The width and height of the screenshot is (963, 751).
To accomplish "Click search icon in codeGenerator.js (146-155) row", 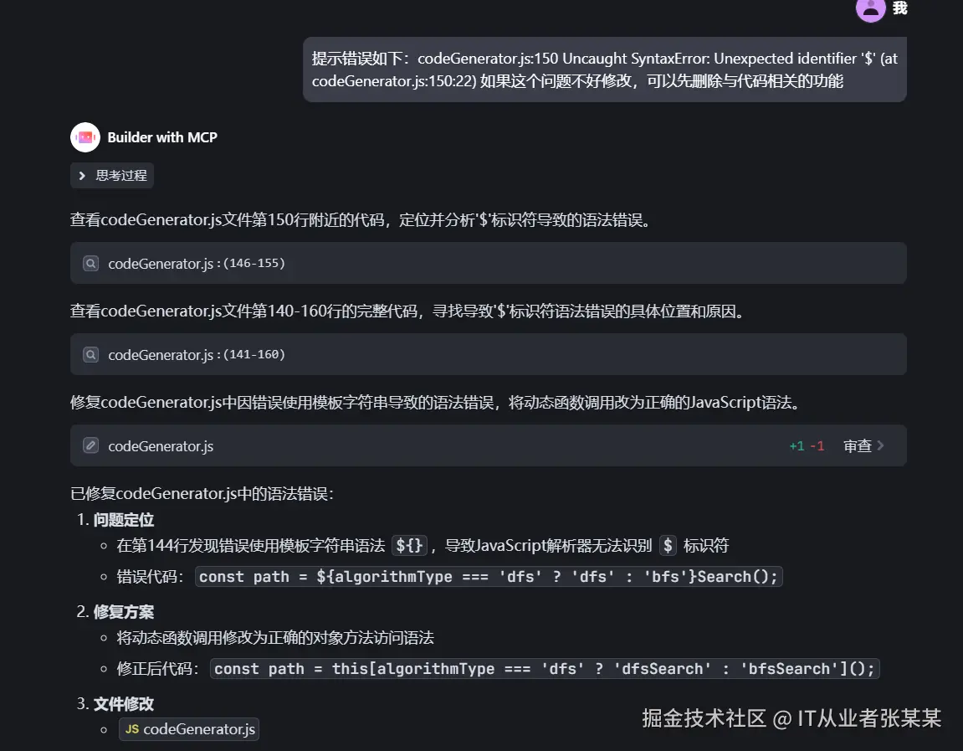I will [91, 263].
